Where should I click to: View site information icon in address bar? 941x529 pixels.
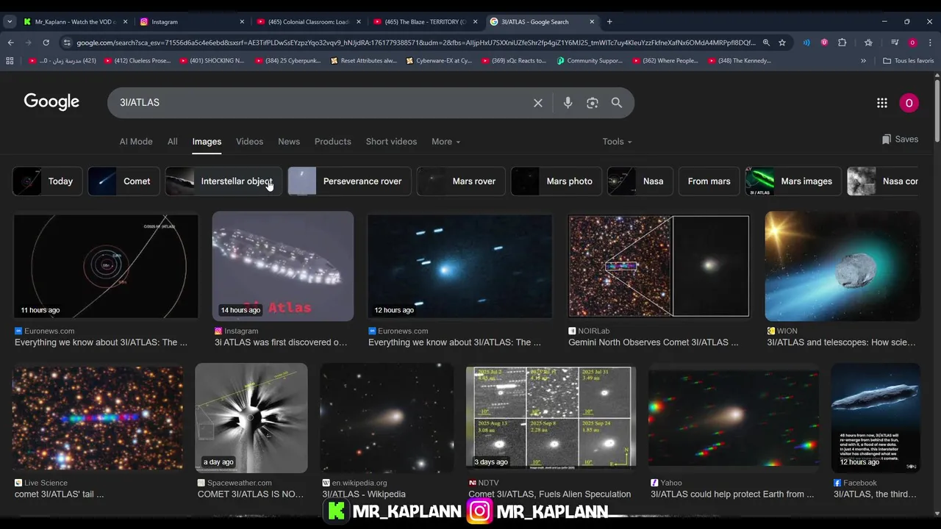67,43
